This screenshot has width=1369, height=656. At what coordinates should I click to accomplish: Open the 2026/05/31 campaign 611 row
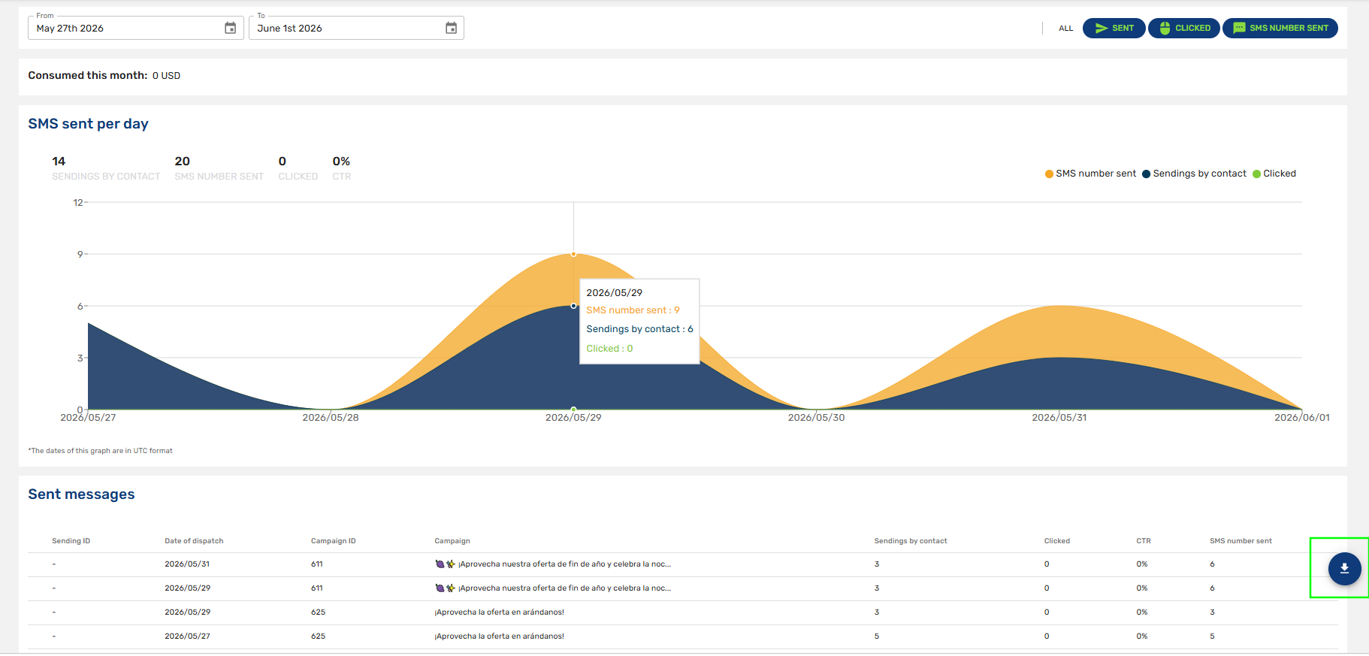pyautogui.click(x=683, y=564)
